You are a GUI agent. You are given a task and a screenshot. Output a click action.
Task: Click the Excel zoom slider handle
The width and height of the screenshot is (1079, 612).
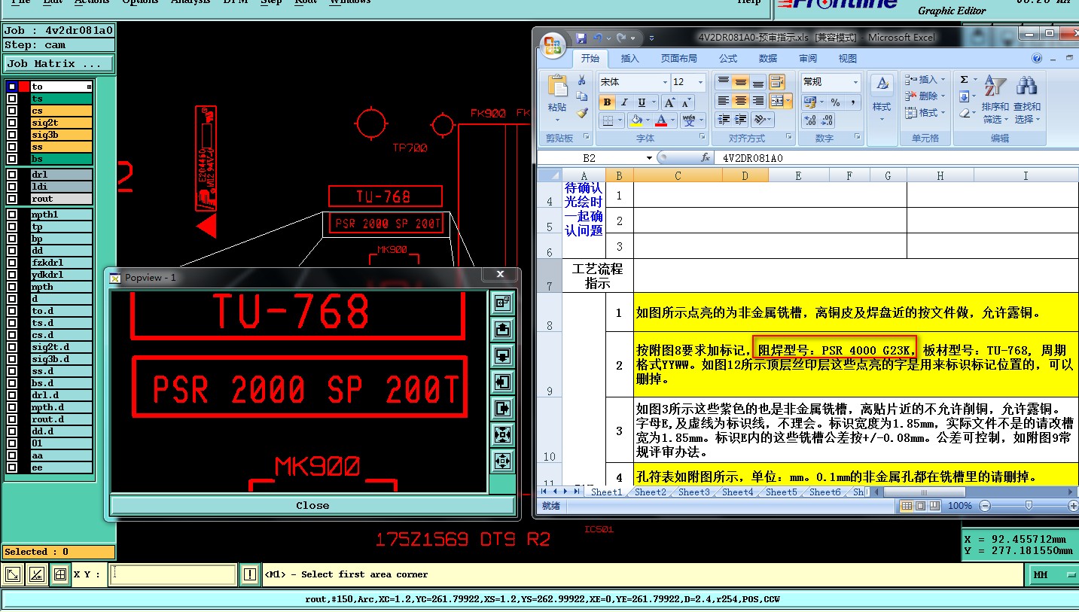(x=1028, y=506)
